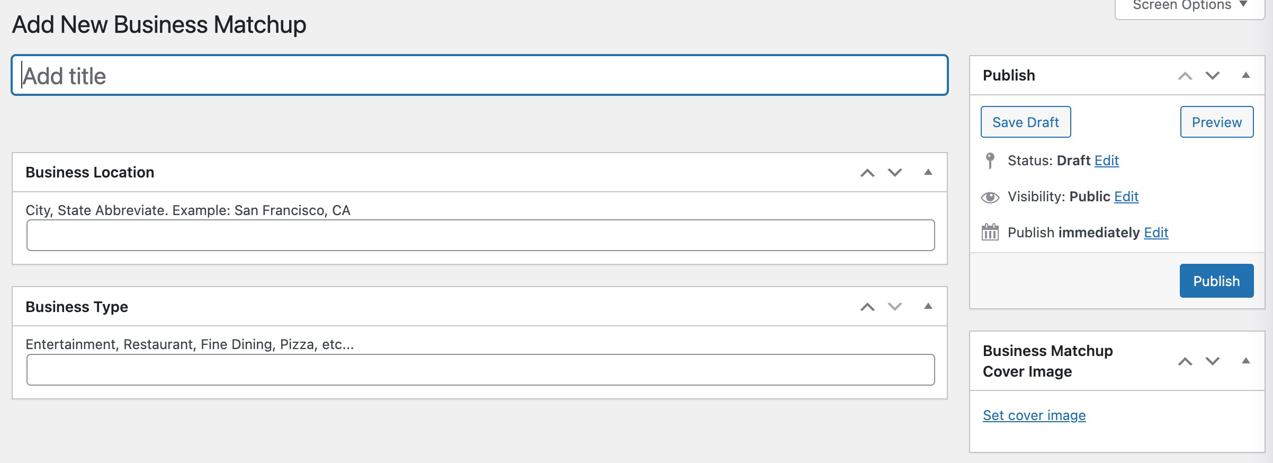Collapse the Business Type panel
Image resolution: width=1273 pixels, height=463 pixels.
pos(928,306)
